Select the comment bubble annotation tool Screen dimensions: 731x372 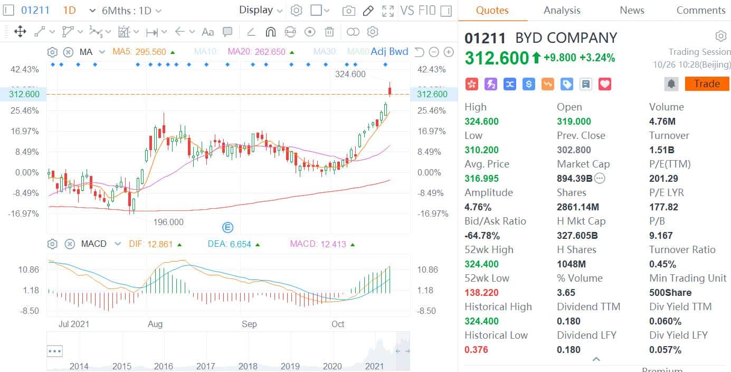[227, 32]
